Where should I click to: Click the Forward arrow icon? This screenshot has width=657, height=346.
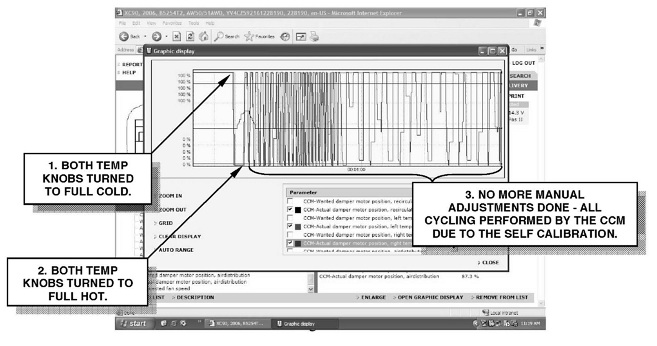click(156, 36)
